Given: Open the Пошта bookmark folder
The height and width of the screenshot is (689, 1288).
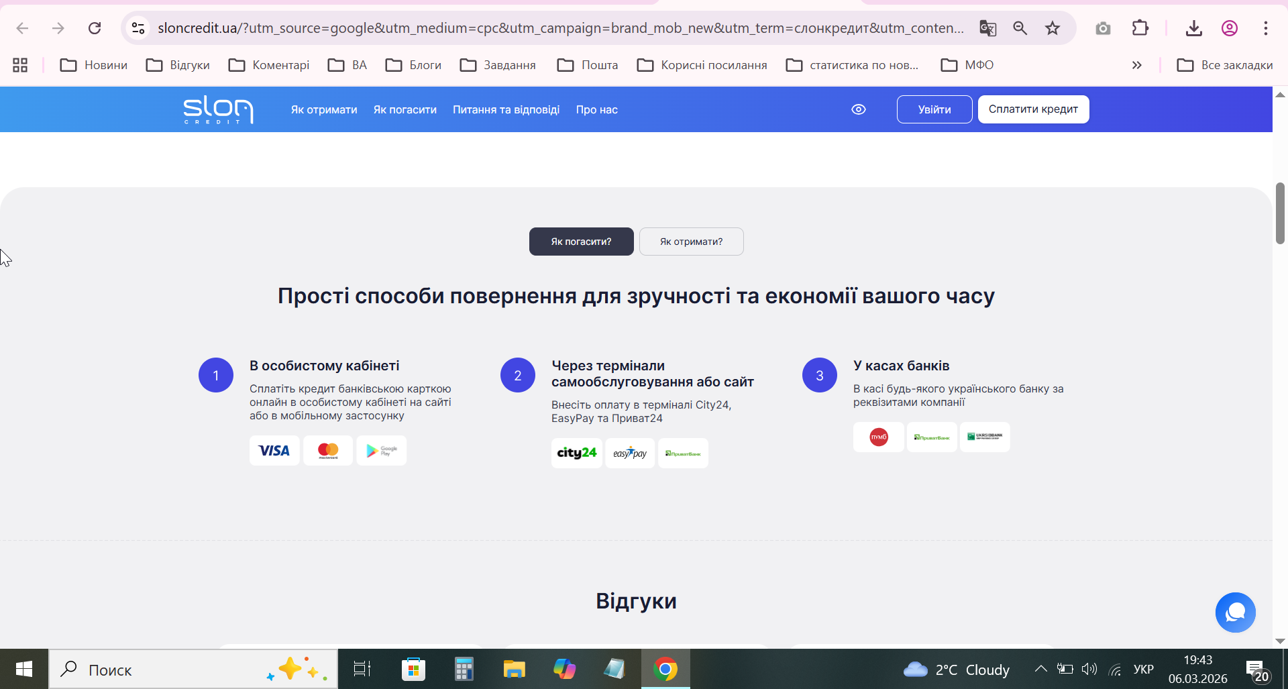Looking at the screenshot, I should click(x=588, y=65).
